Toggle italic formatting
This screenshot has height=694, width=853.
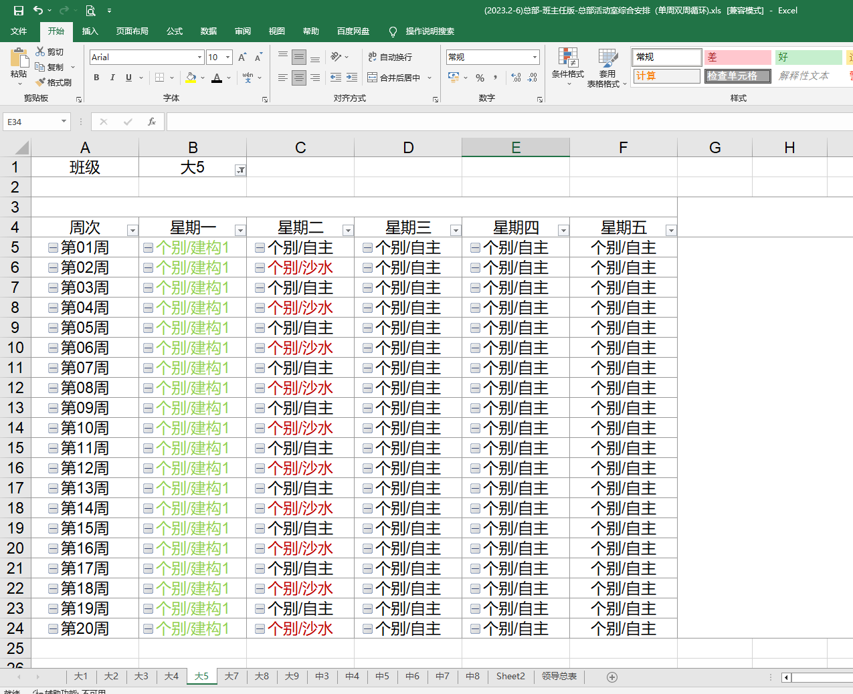112,78
